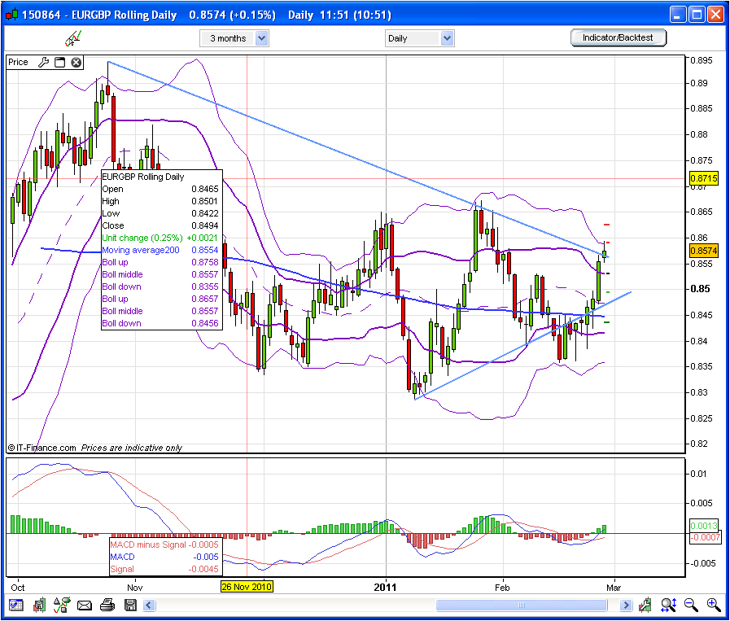The width and height of the screenshot is (730, 621).
Task: Zoom out with minus magnifier icon
Action: pyautogui.click(x=691, y=606)
